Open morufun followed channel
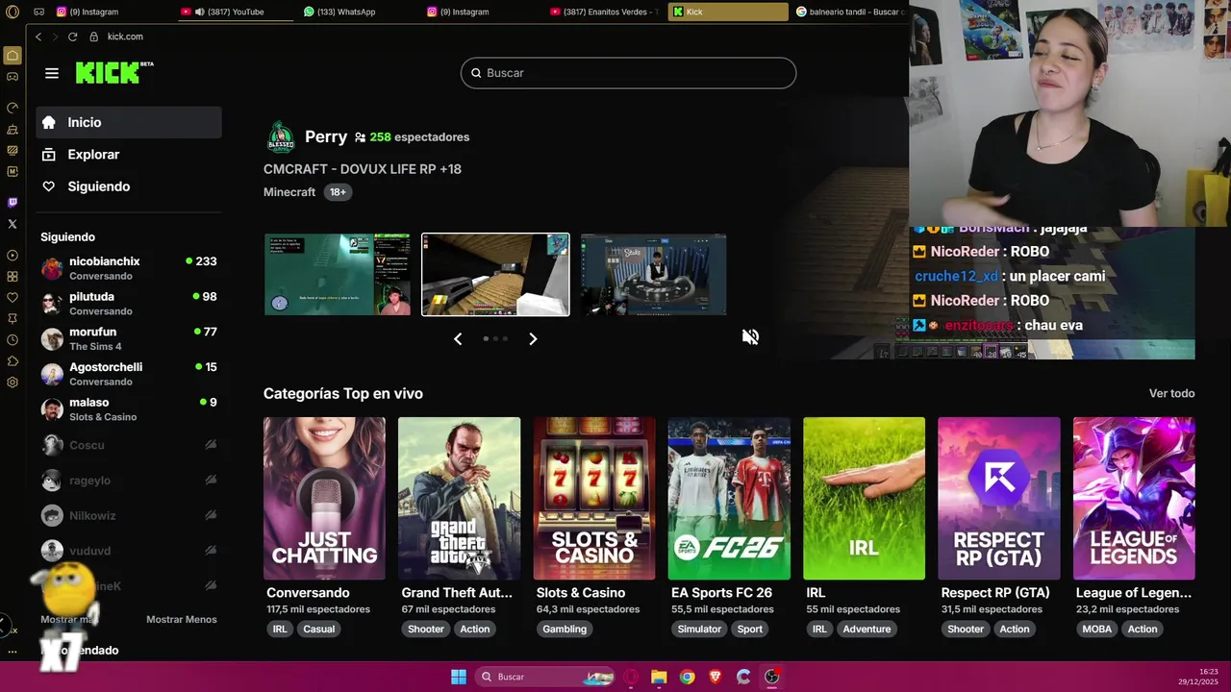Screen dimensions: 1231x692 click(129, 338)
